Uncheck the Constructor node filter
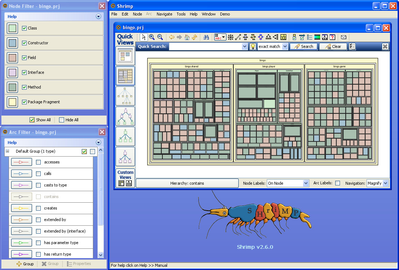 point(24,43)
